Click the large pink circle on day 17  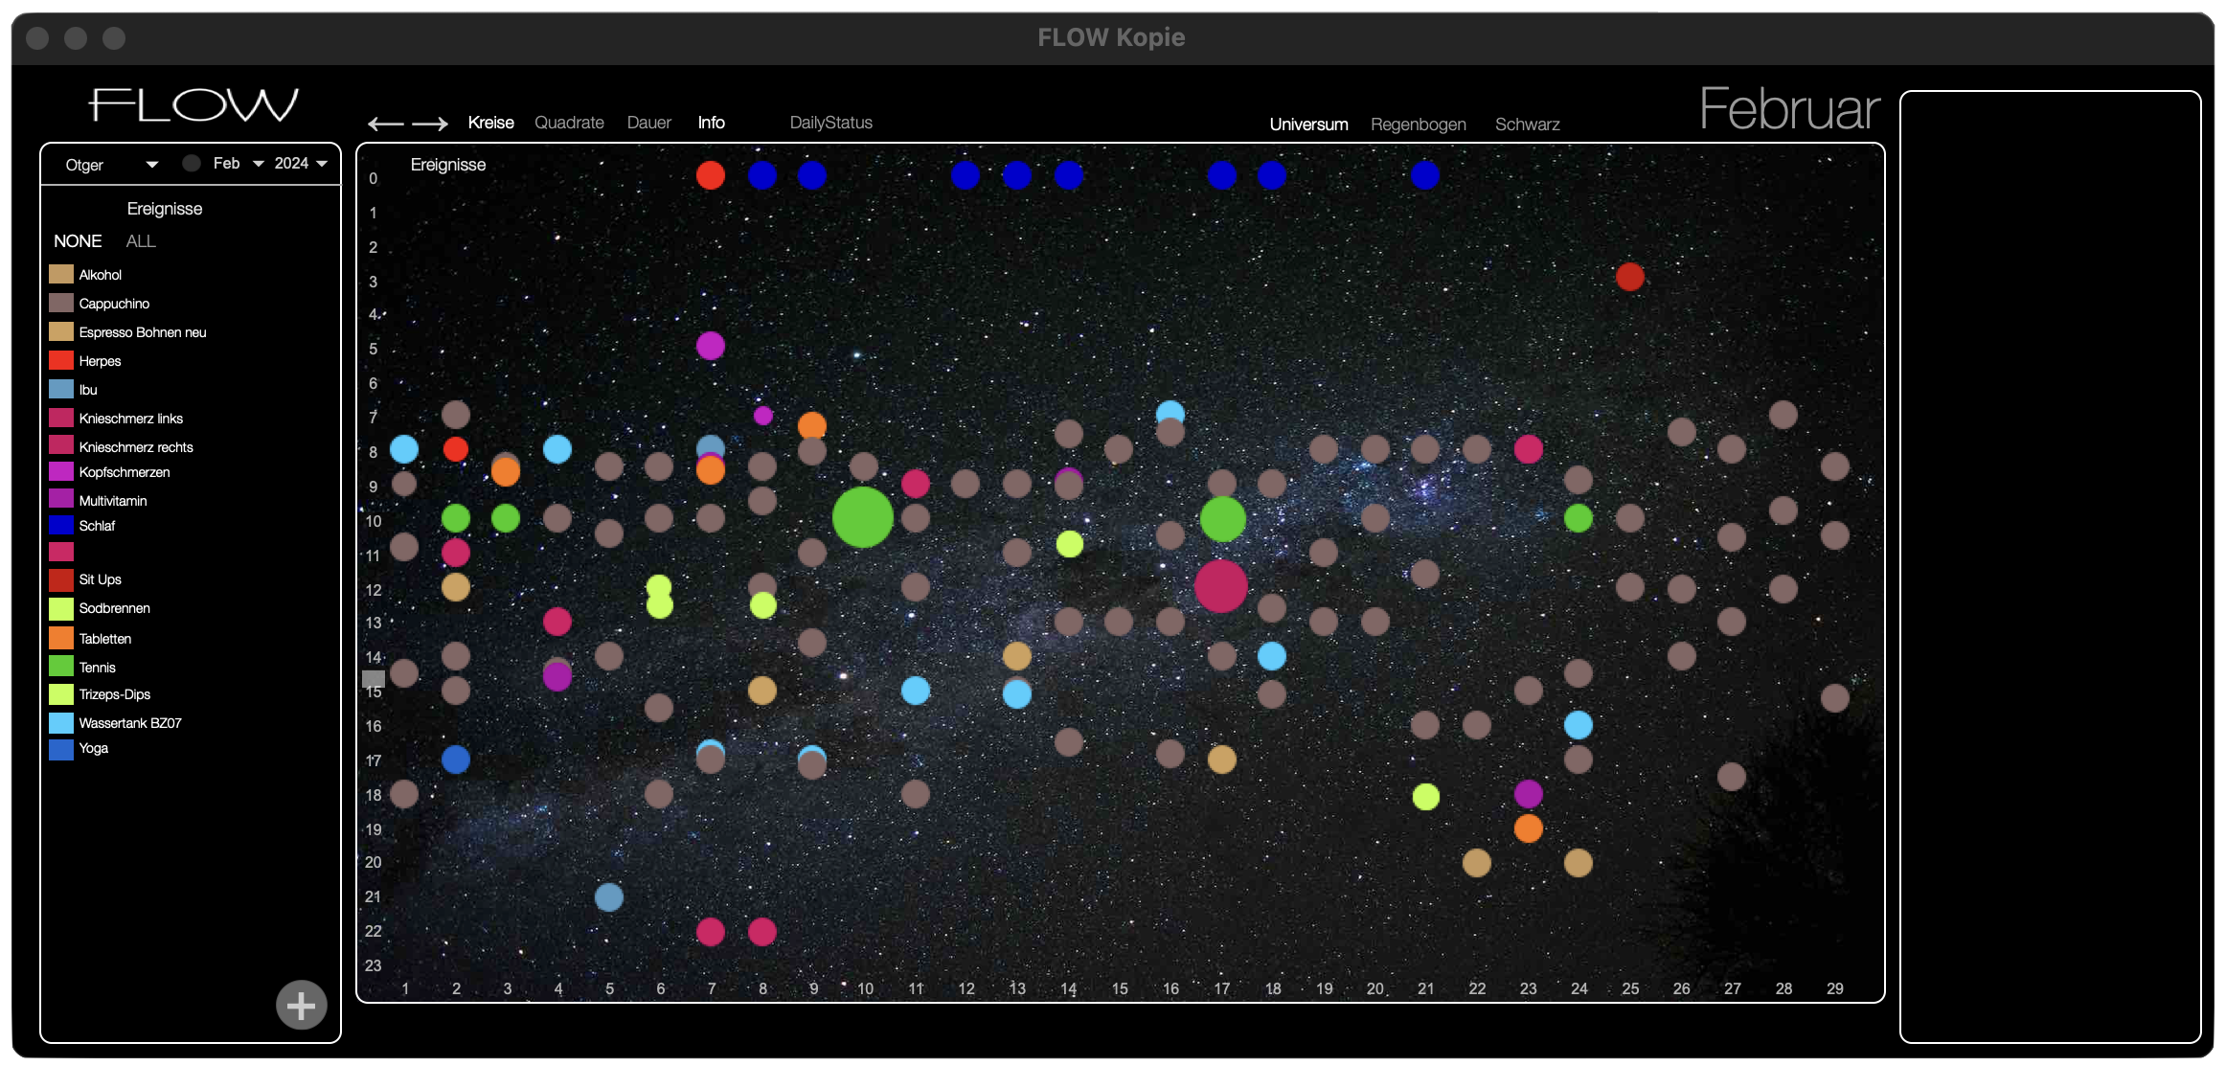pyautogui.click(x=1221, y=585)
